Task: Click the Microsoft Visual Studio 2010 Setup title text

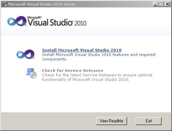Action: (x=41, y=4)
